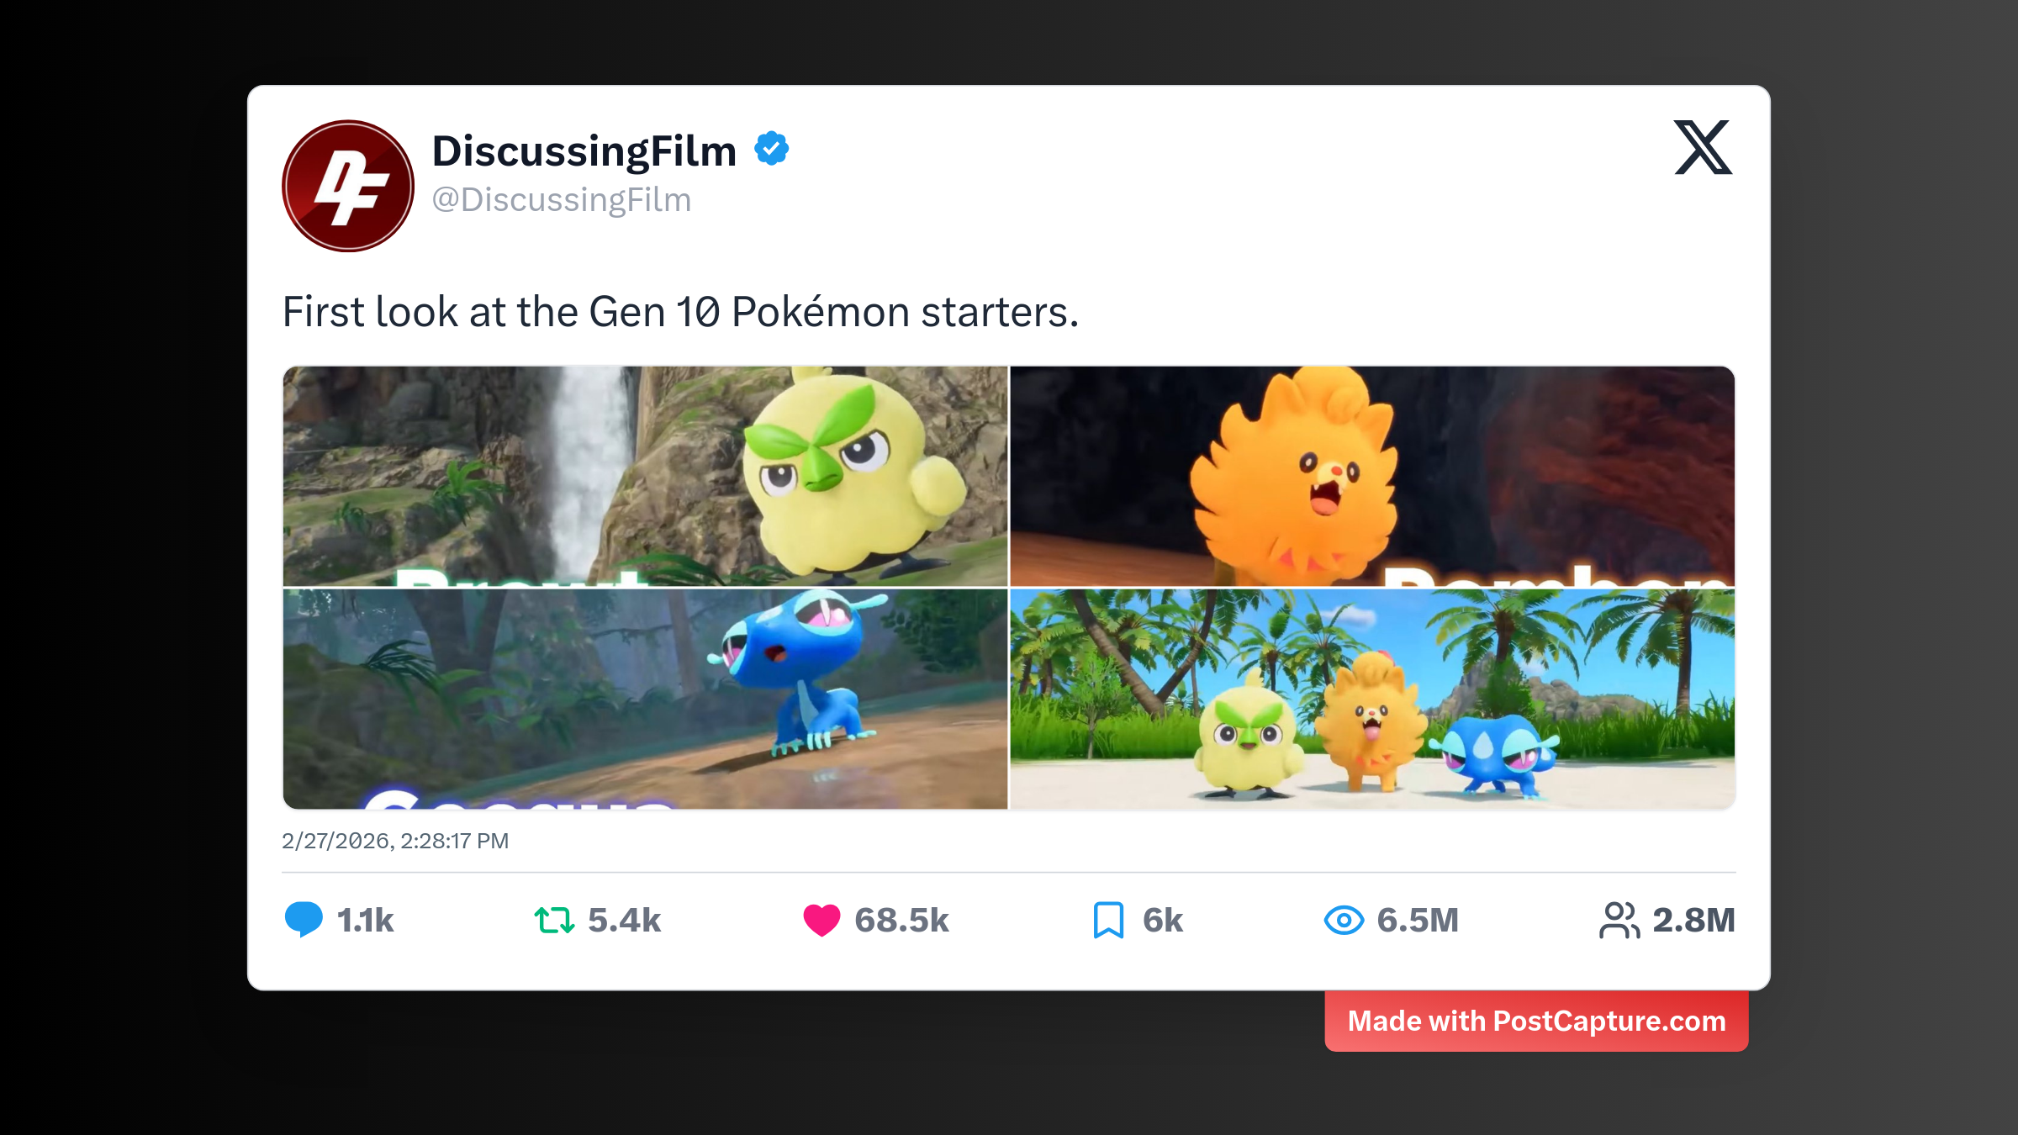The image size is (2018, 1135).
Task: Open the three starters beach image
Action: point(1372,699)
